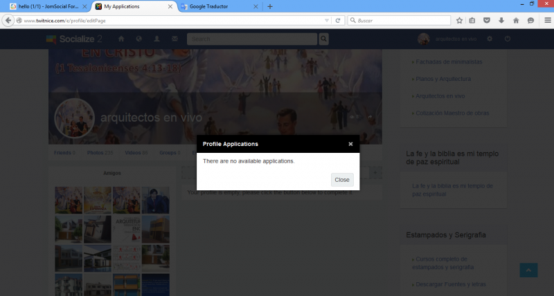554x296 pixels.
Task: Open the site home icon in navbar
Action: click(x=121, y=39)
